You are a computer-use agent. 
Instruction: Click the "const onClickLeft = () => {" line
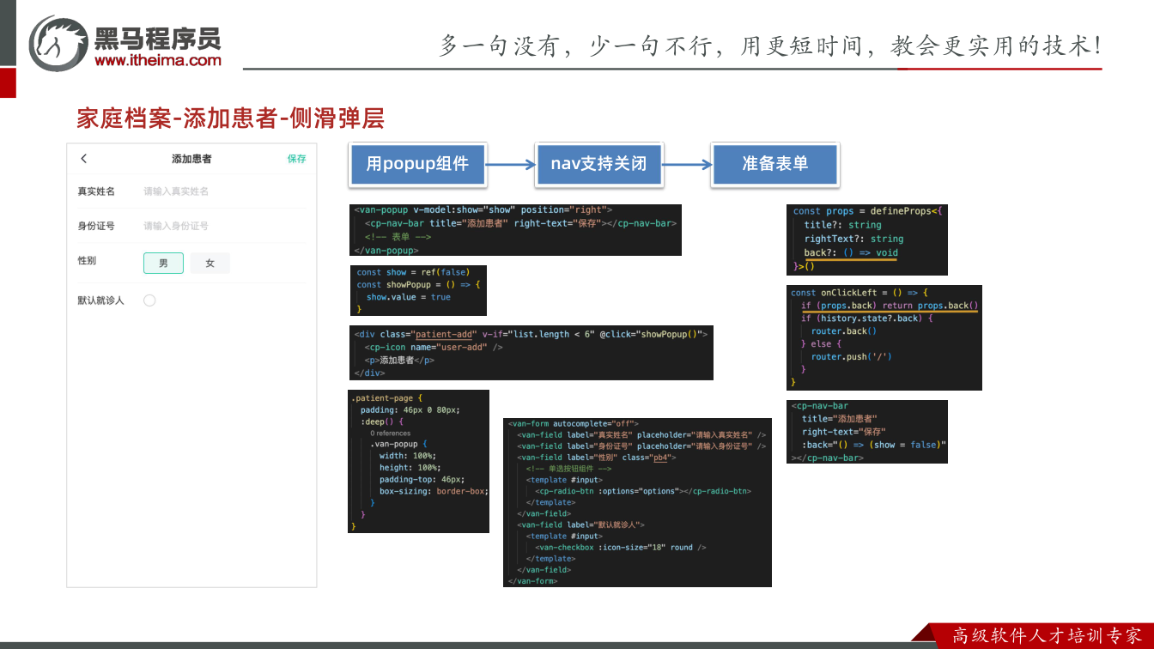(859, 293)
